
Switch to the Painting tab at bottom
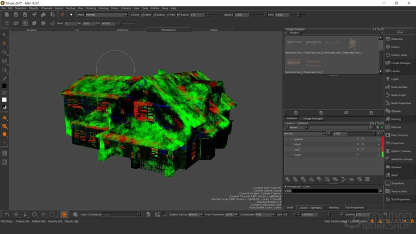pyautogui.click(x=334, y=207)
